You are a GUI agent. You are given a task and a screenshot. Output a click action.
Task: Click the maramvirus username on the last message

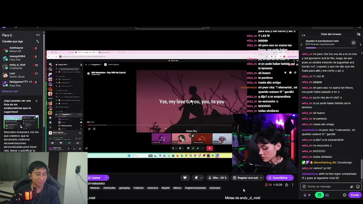[310, 174]
